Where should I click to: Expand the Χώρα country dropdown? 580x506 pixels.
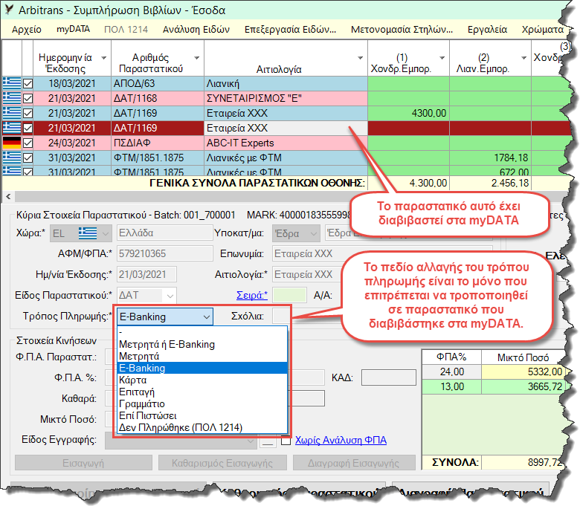(106, 233)
